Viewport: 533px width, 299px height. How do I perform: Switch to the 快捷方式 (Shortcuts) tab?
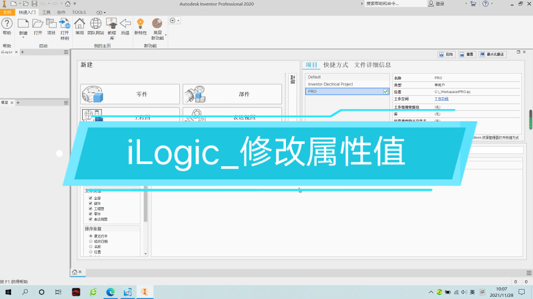(x=336, y=65)
